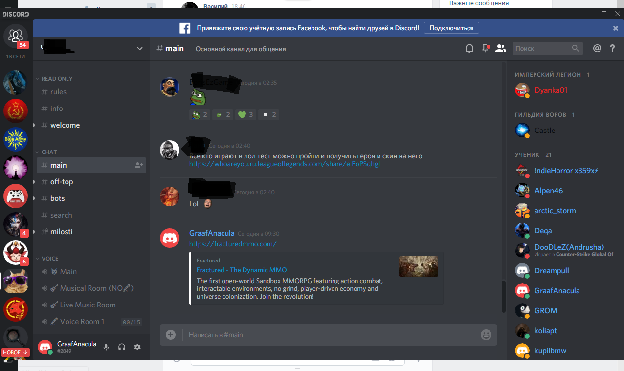This screenshot has height=371, width=624.
Task: Open the red Soviet hammer-and-sickle server
Action: pyautogui.click(x=16, y=110)
